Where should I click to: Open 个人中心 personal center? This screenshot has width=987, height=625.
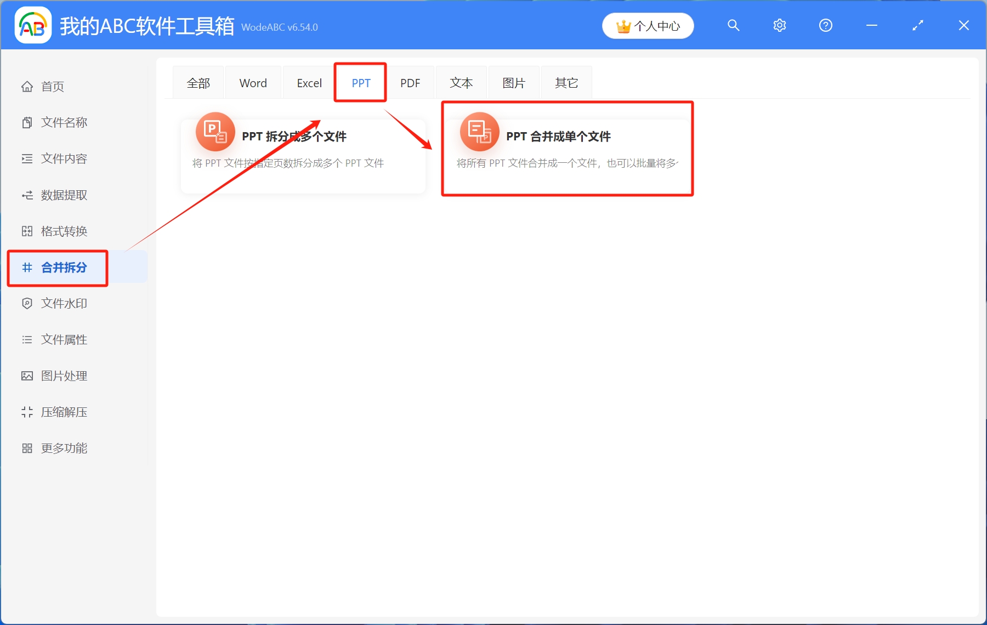tap(648, 25)
